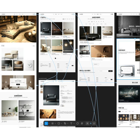The image size is (140, 140).
Task: Open the Frame tool dropdown arrow
Action: [x=55, y=123]
